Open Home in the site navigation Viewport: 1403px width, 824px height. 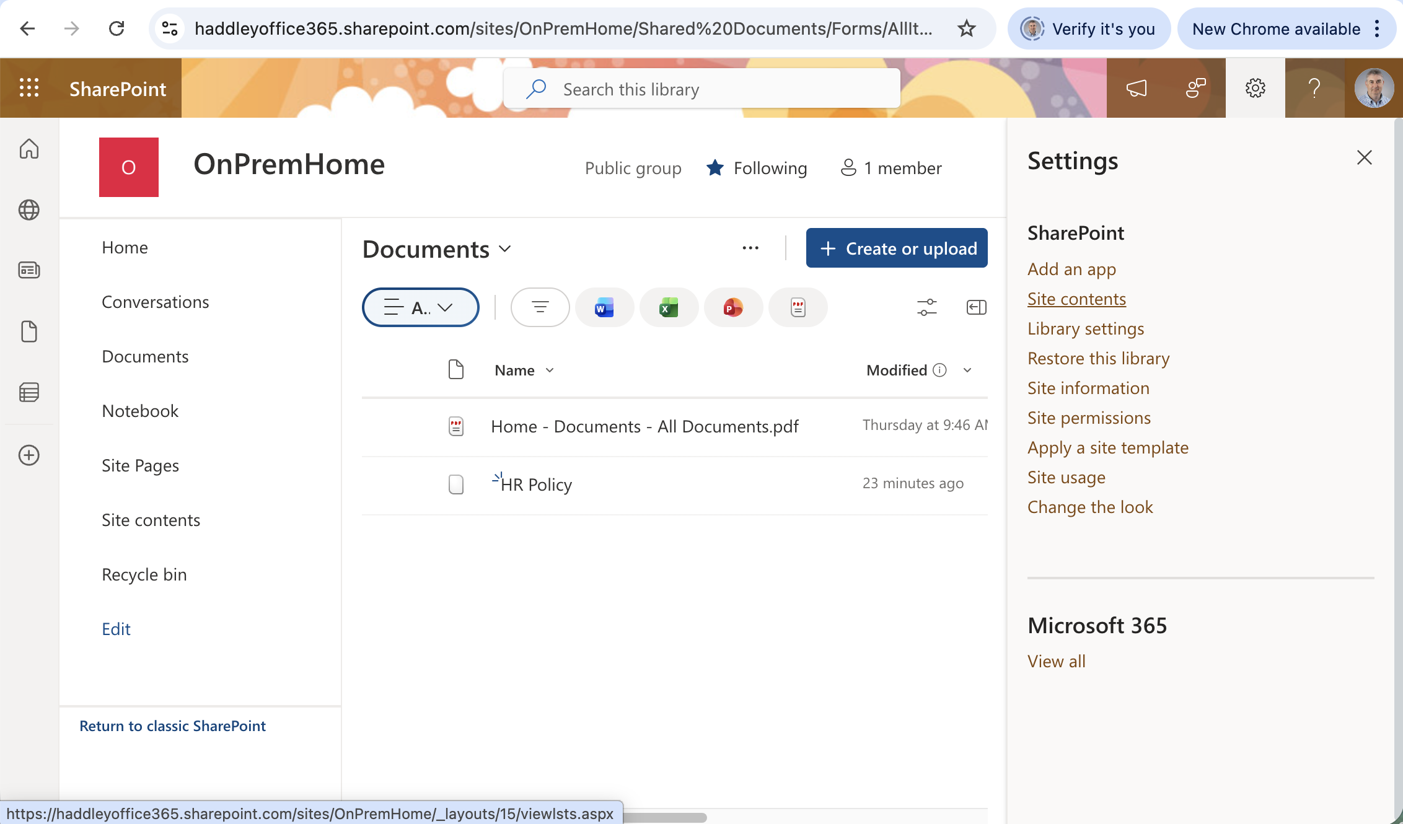click(x=125, y=247)
